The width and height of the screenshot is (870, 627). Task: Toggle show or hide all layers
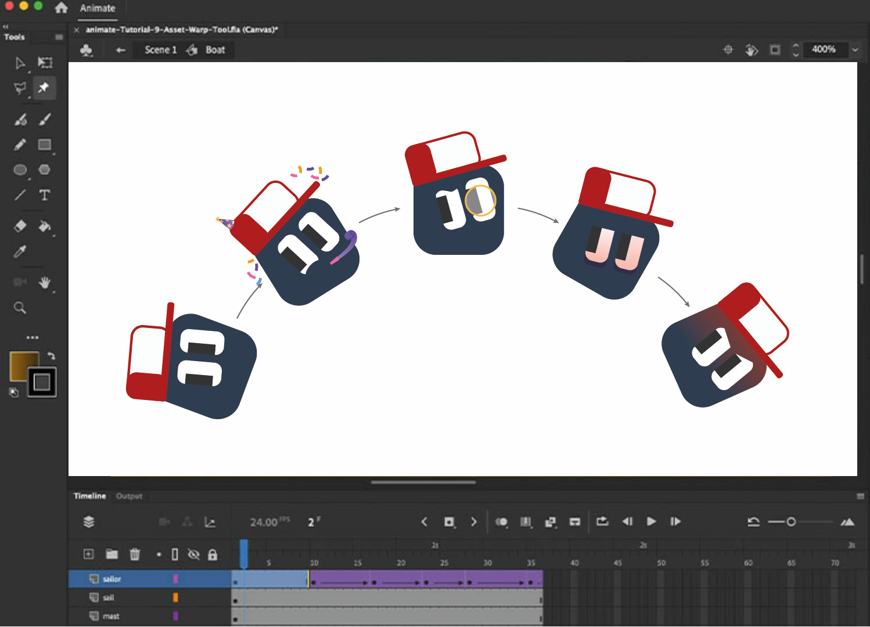(194, 554)
